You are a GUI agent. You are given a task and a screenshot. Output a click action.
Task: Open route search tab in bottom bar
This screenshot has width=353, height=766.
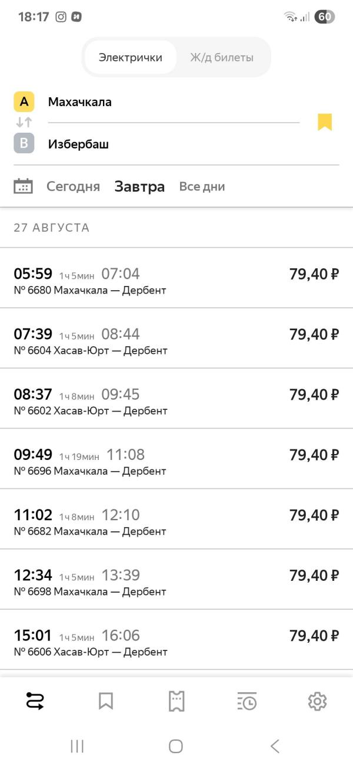35,701
